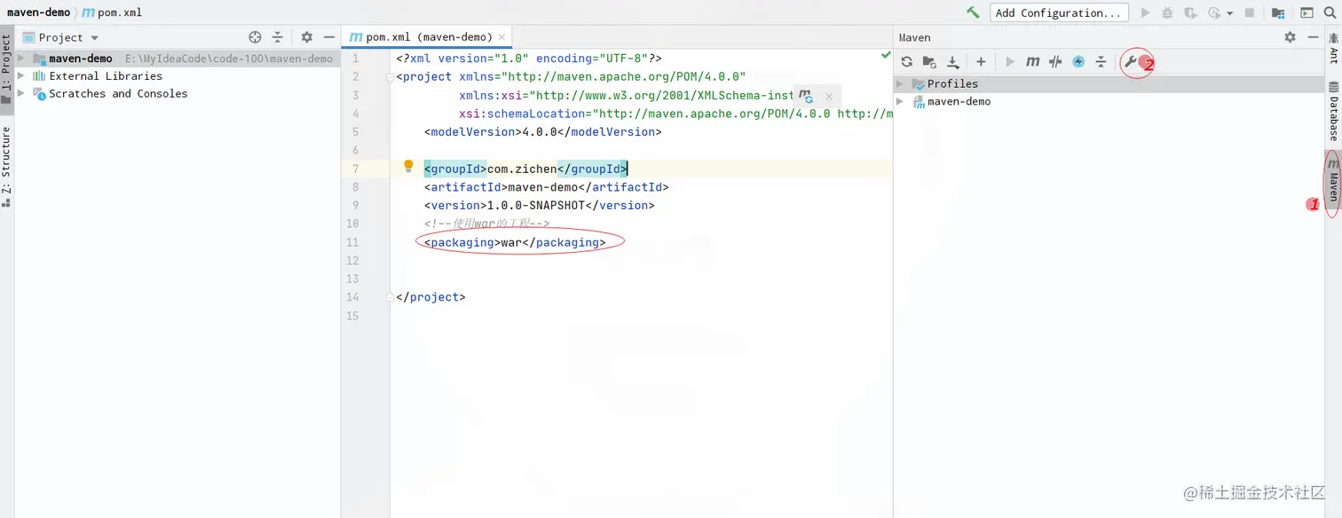Click the Debug bug icon

coord(1167,12)
